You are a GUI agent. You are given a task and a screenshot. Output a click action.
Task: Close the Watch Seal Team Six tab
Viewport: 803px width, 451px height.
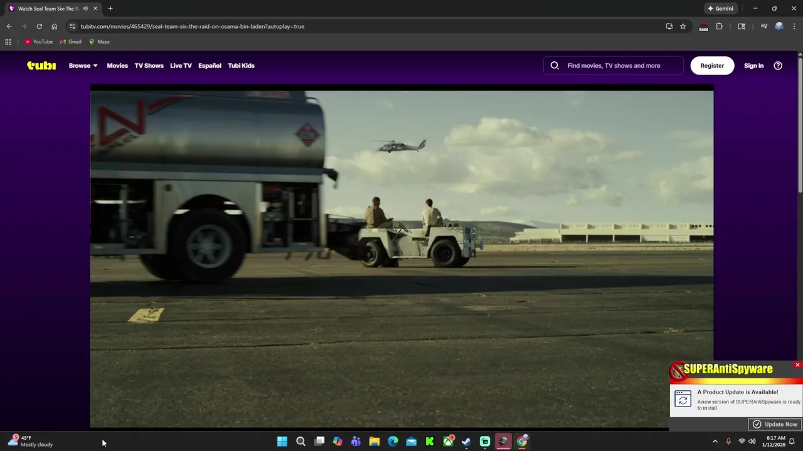95,8
